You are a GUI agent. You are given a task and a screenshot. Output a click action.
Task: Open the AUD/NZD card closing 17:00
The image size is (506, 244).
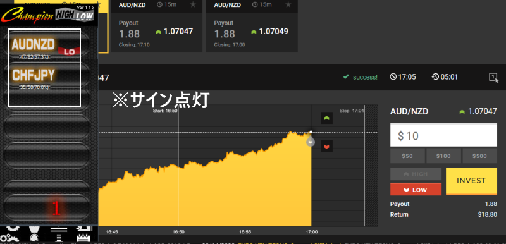[252, 26]
